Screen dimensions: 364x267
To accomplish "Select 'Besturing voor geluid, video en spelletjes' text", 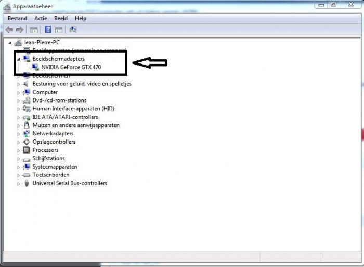I will click(82, 84).
